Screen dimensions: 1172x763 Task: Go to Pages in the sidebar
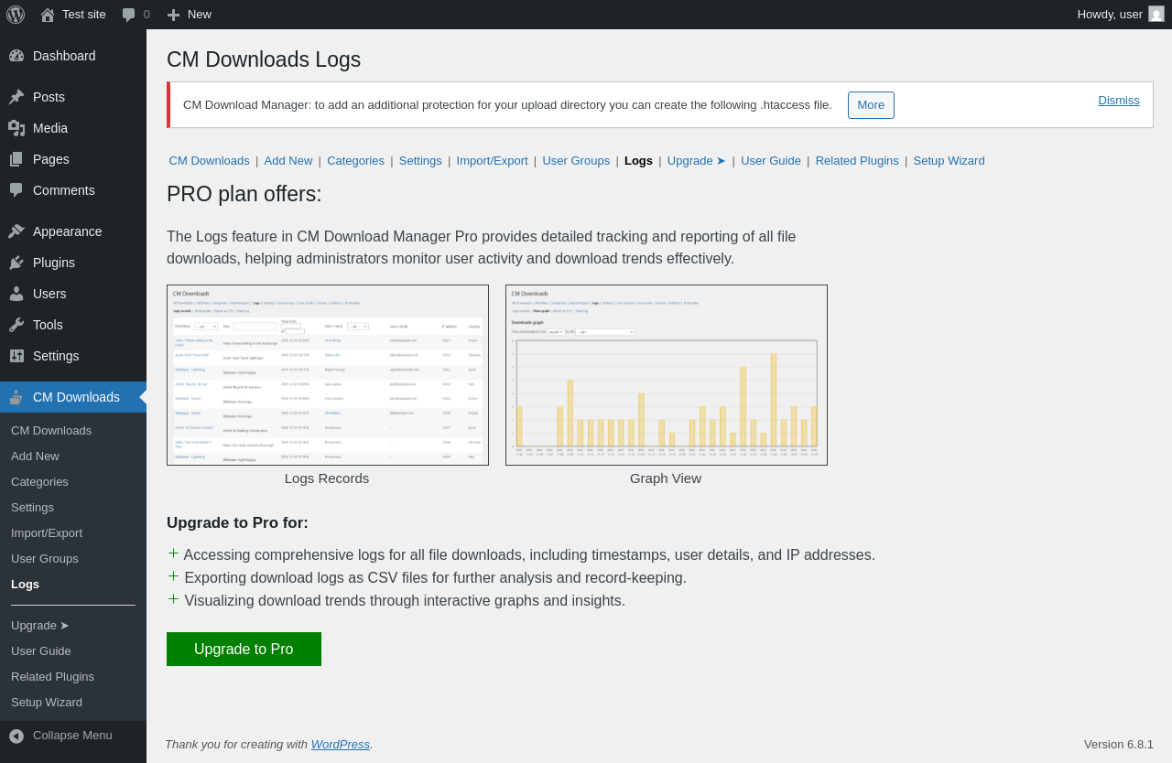click(x=73, y=159)
